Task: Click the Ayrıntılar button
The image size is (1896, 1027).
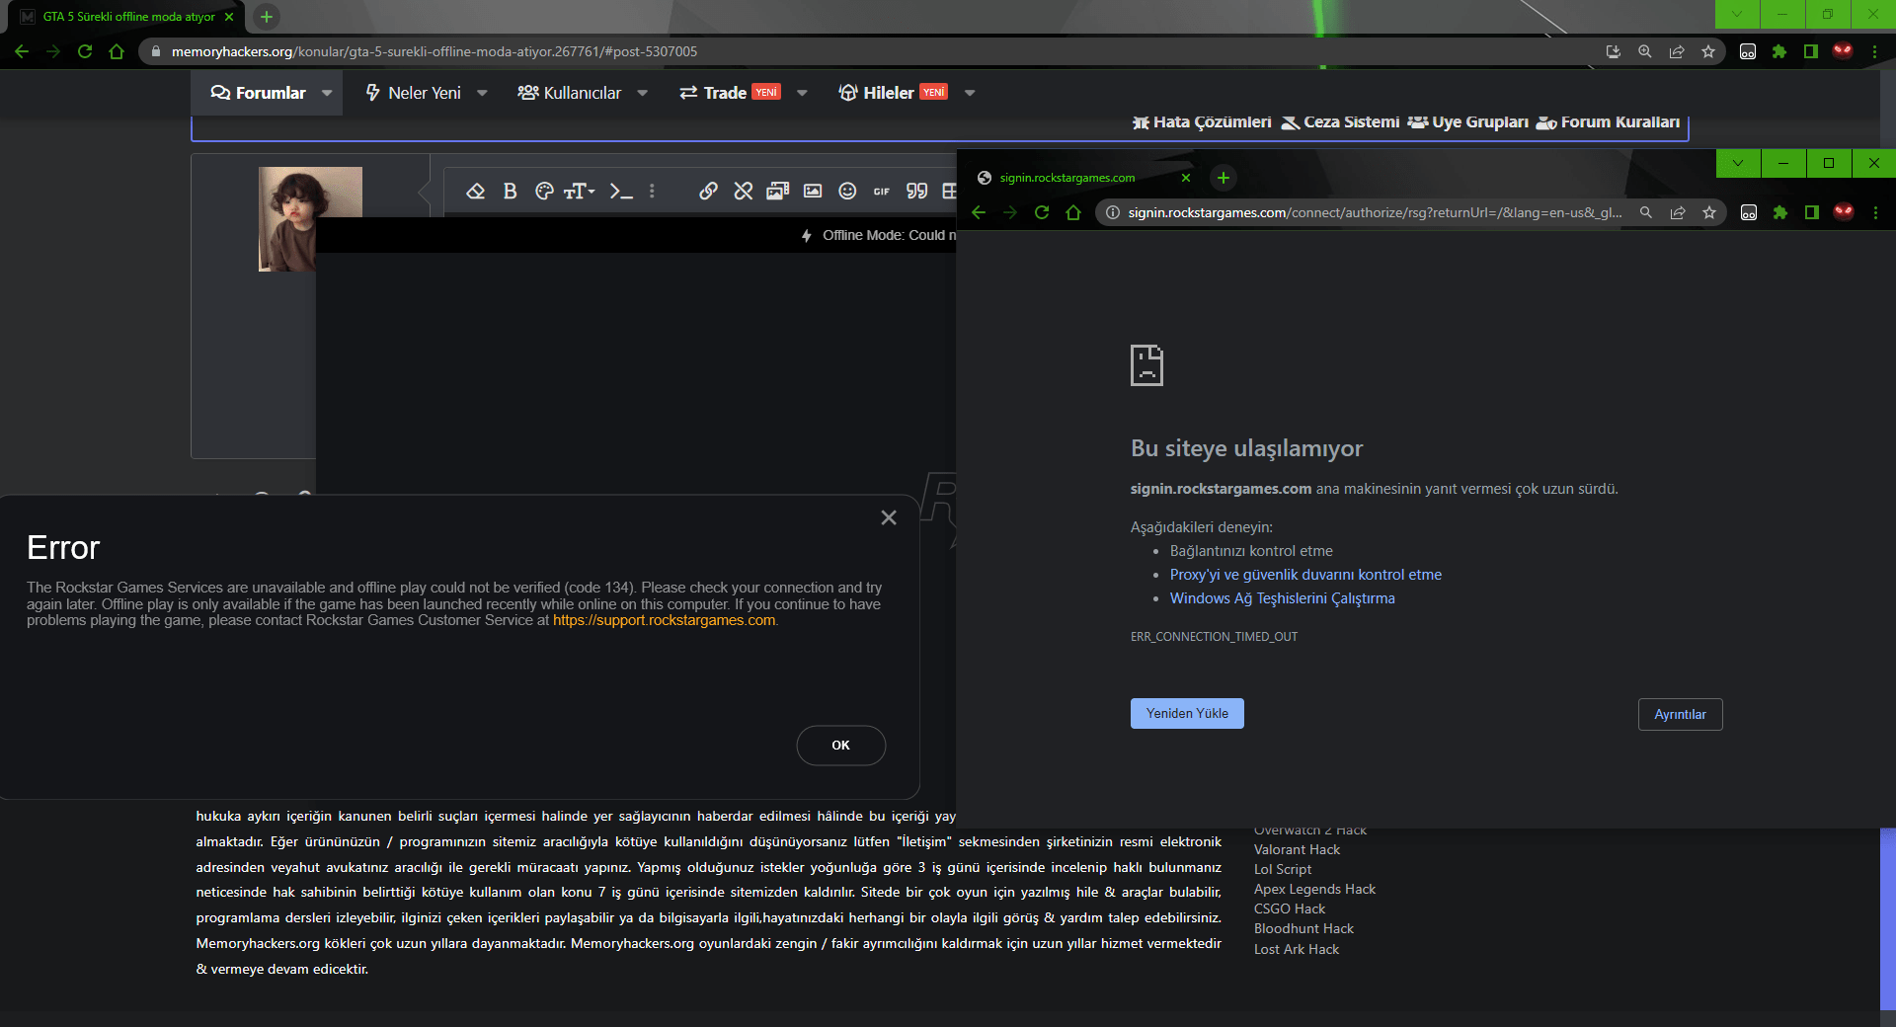Action: [x=1680, y=715]
